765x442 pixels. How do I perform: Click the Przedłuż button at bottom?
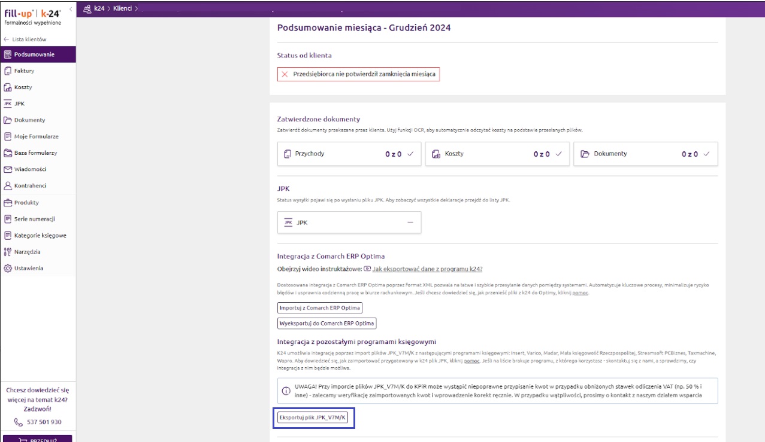(38, 440)
